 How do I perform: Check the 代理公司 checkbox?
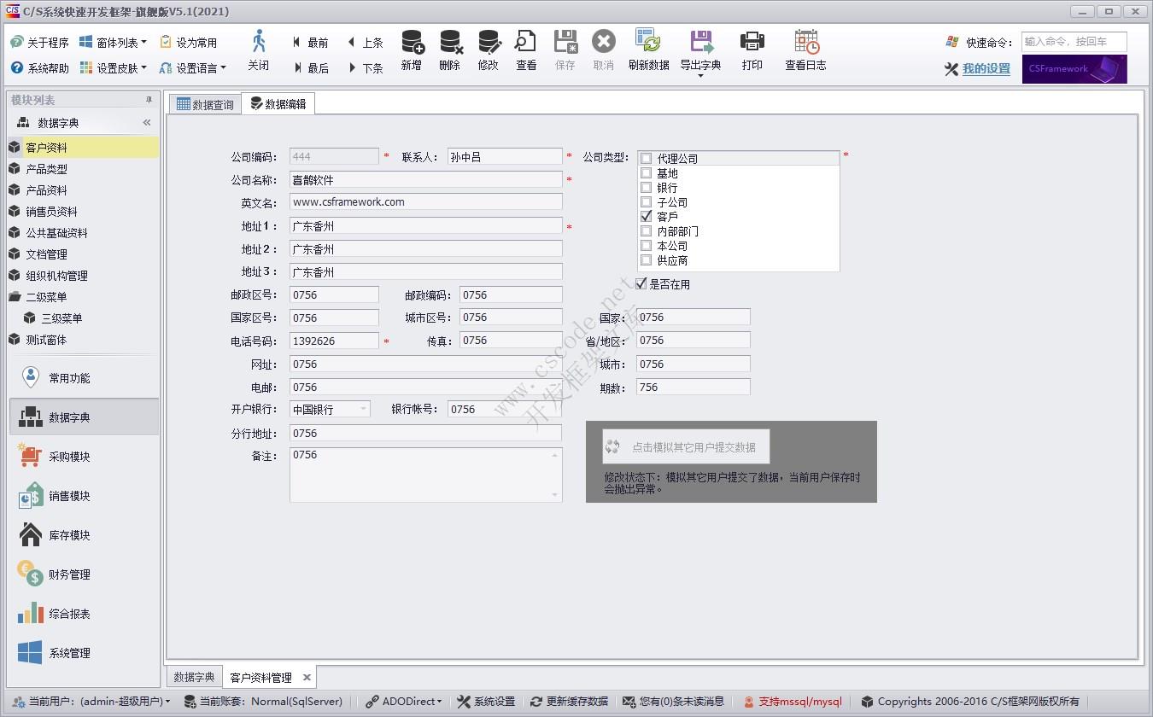click(x=646, y=157)
